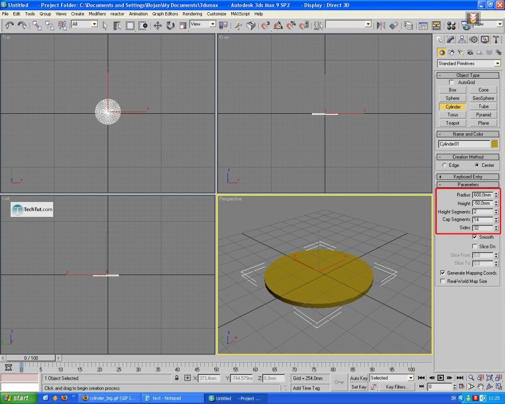
Task: Activate the Select and Rotate tool
Action: [x=170, y=26]
